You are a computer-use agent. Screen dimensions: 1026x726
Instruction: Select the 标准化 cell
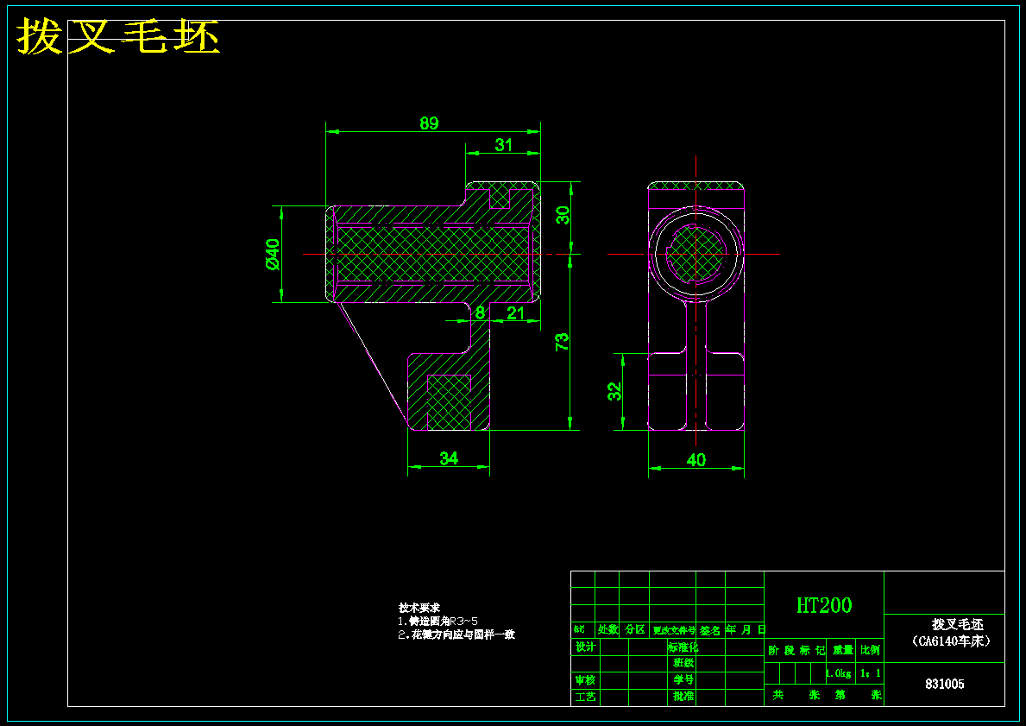[683, 647]
